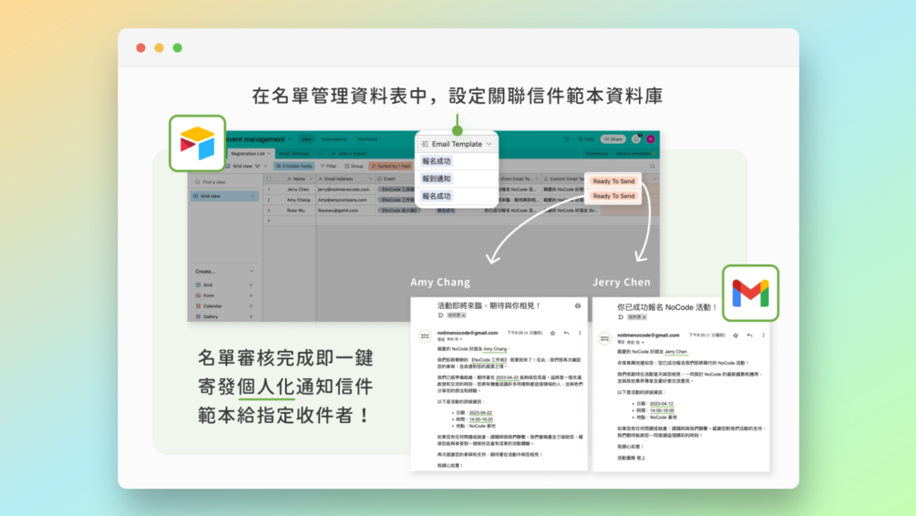Reply to the Amy Chang email
Screen dimensions: 916x516
(566, 333)
